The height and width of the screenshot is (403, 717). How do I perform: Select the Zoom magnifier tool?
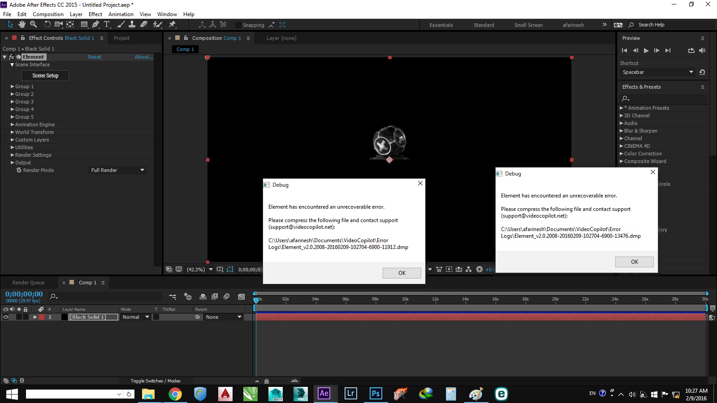click(33, 24)
